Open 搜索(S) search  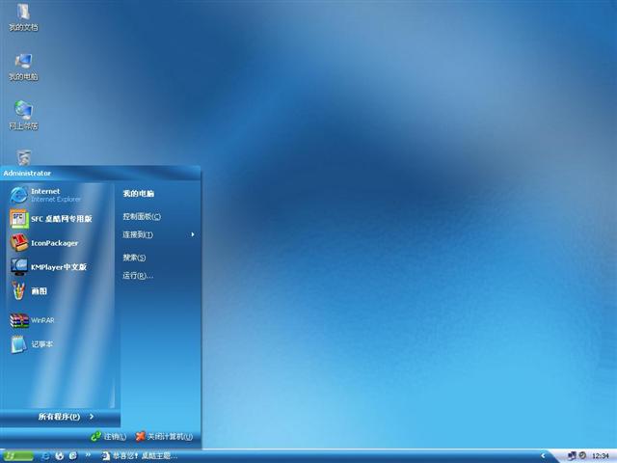coord(134,258)
